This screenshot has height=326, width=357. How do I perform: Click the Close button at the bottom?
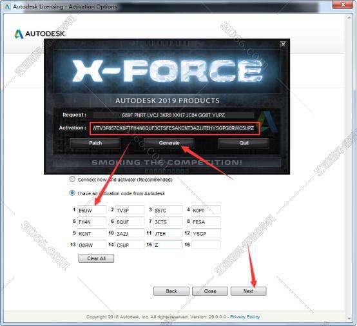coord(210,291)
